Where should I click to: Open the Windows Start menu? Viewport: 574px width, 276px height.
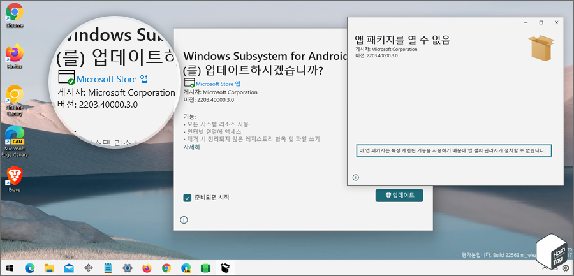[x=9, y=268]
